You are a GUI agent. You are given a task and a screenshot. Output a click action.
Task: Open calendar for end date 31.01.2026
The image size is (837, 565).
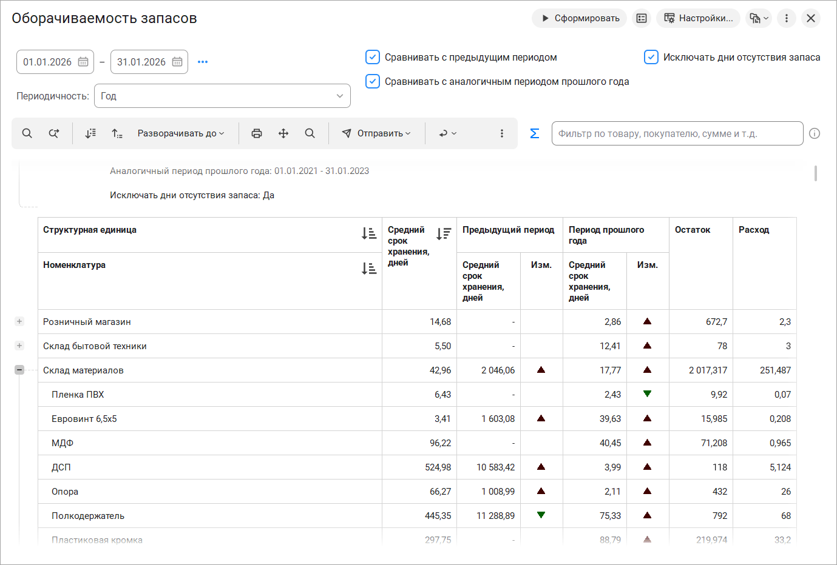coord(177,62)
